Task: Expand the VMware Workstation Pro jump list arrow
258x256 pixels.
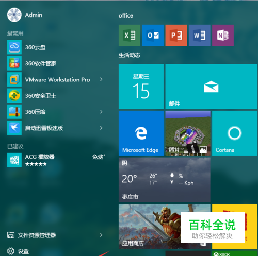Action: click(101, 79)
